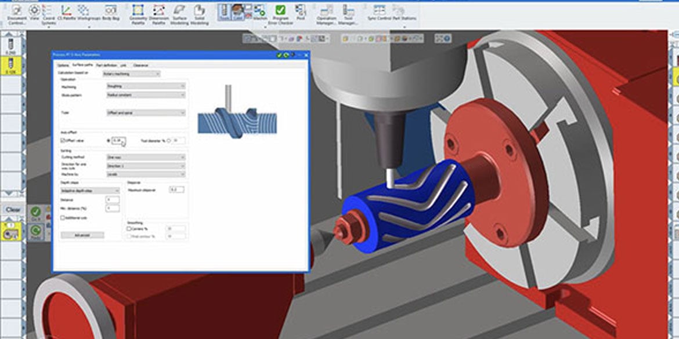Click the toolpath preview image in the dialog
Viewport: 679px width, 339px height.
[x=237, y=112]
